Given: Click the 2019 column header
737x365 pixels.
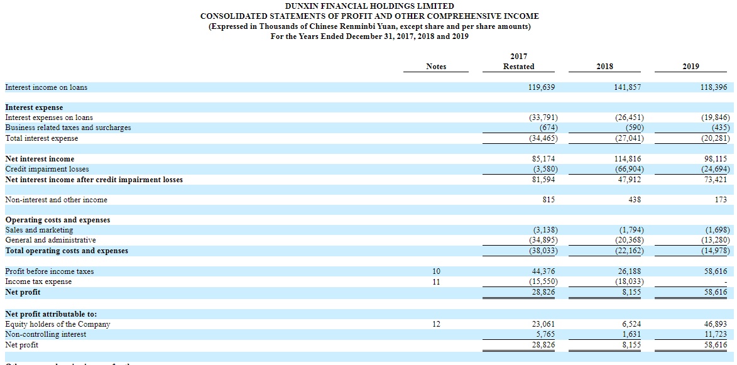Looking at the screenshot, I should coord(691,67).
